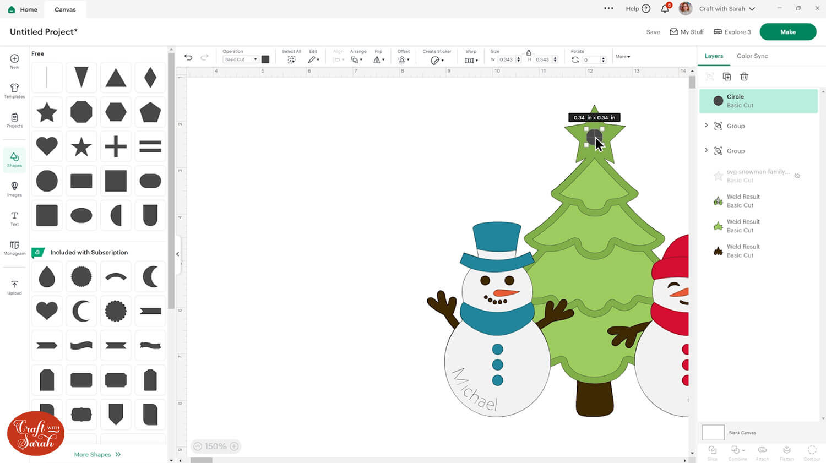Viewport: 826px width, 463px height.
Task: Expand the first Group layer
Action: click(x=706, y=126)
